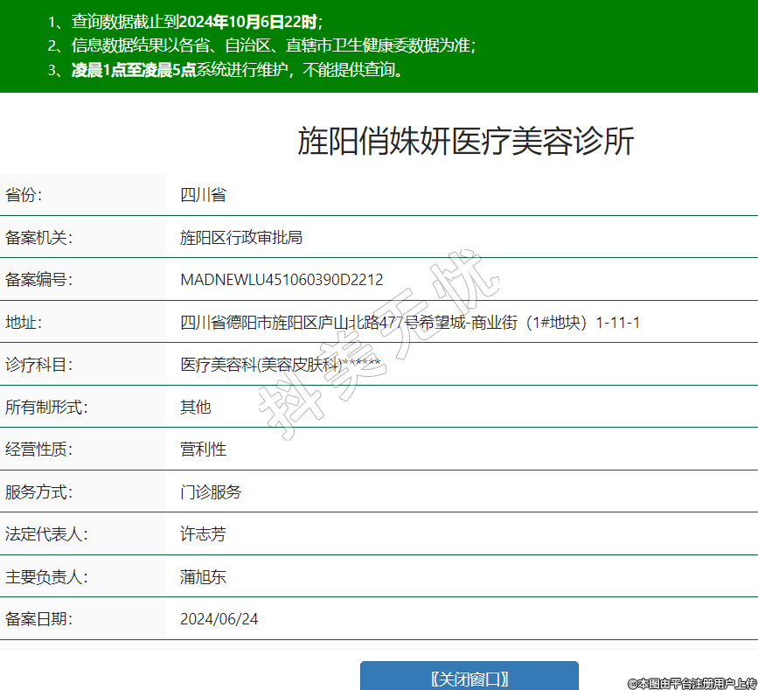Click the province value 四川省
The height and width of the screenshot is (690, 758).
203,195
